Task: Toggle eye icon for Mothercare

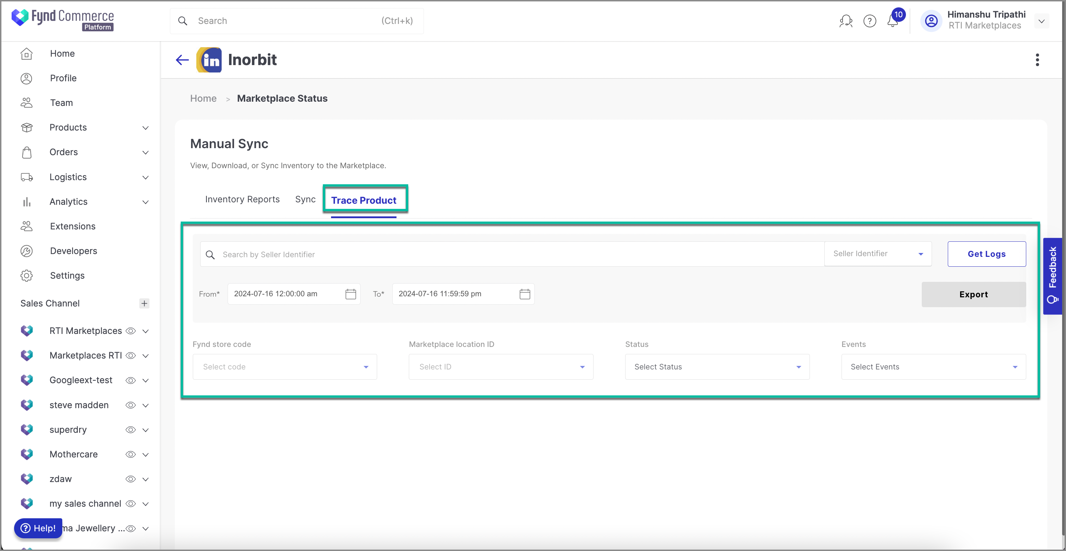Action: point(131,455)
